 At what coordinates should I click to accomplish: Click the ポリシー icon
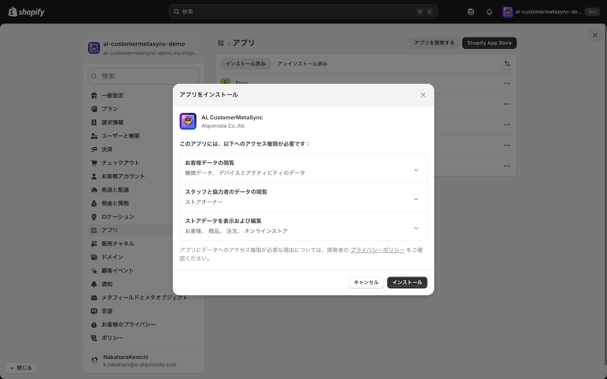pos(94,338)
